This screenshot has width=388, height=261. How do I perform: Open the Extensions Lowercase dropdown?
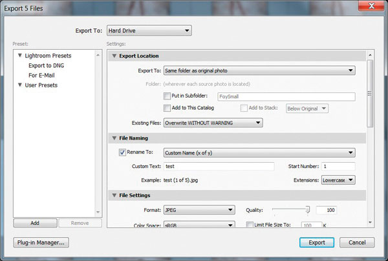(338, 180)
